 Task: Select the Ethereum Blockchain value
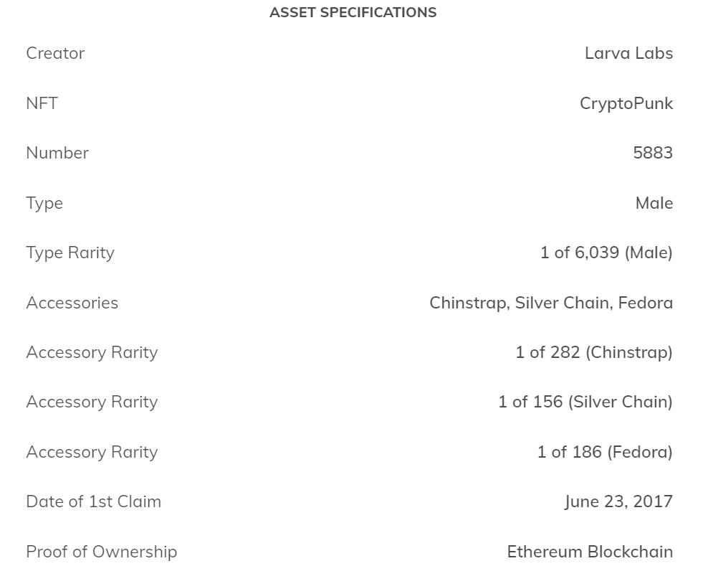(590, 552)
